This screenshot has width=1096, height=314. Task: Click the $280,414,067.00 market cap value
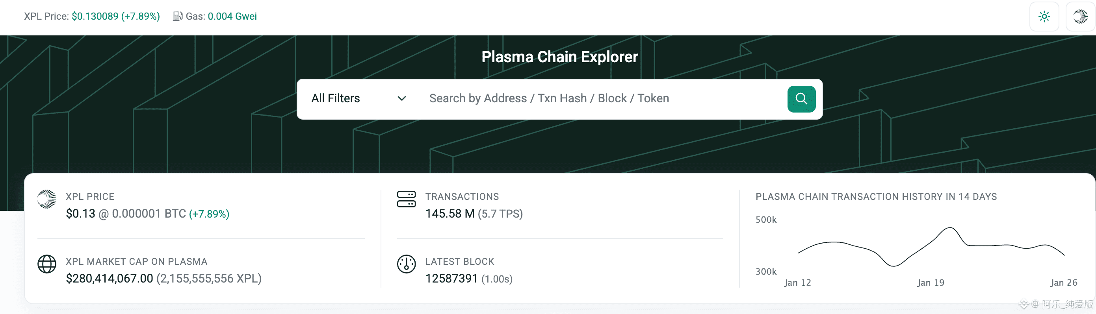point(110,278)
